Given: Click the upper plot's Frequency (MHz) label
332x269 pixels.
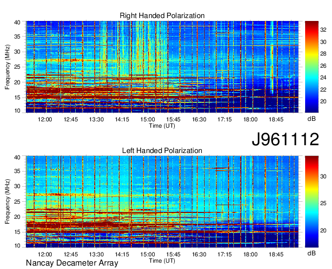Looking at the screenshot, I should tap(7, 67).
